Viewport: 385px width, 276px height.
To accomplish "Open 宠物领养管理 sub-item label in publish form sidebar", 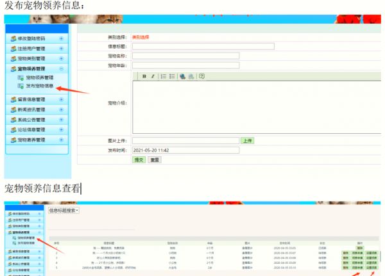I will click(40, 77).
